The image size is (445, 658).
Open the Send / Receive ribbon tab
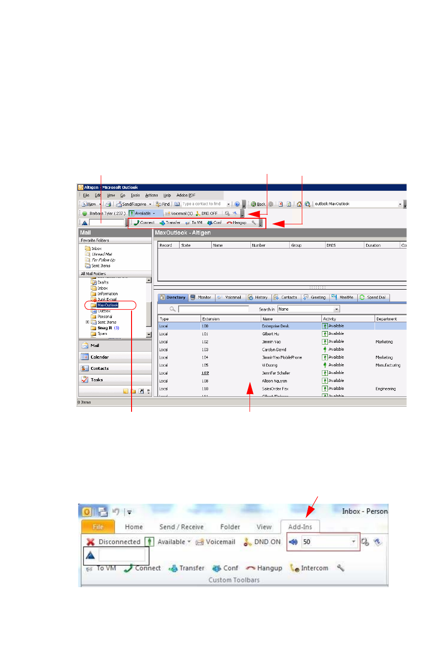181,527
